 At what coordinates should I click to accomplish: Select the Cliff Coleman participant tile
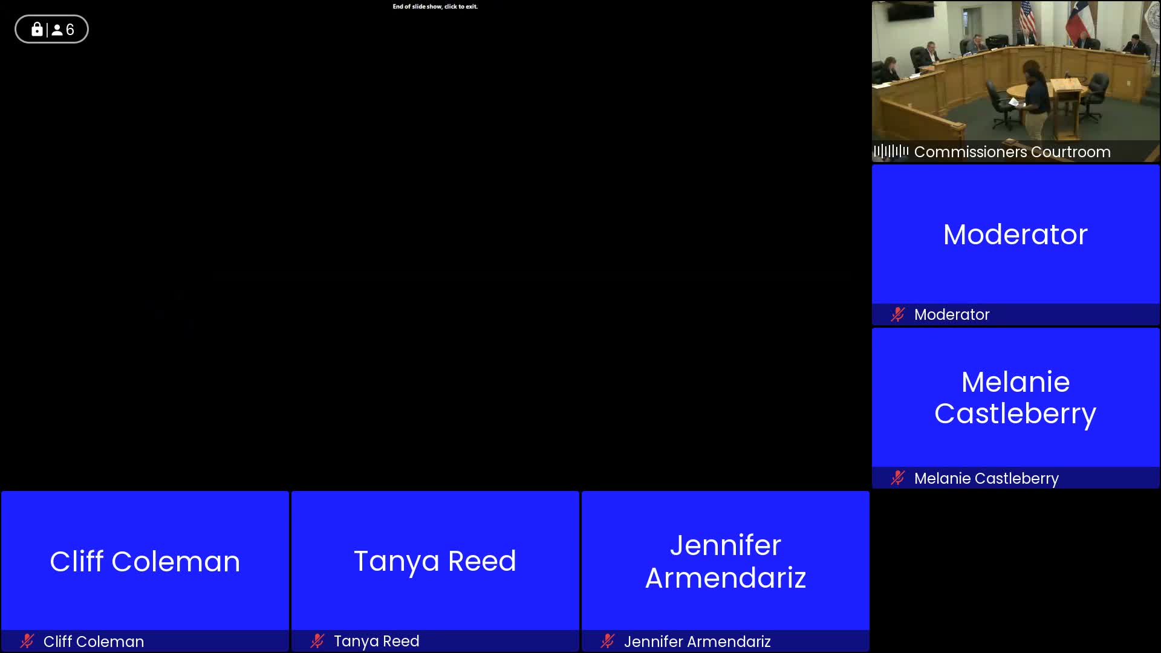click(x=145, y=561)
